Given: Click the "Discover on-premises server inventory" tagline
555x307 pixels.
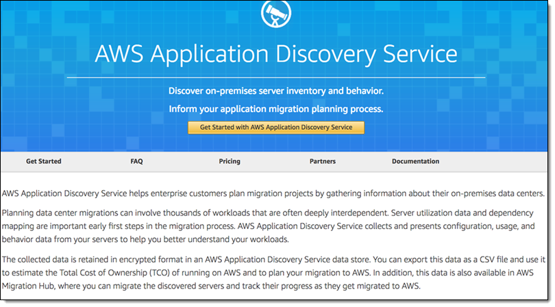Looking at the screenshot, I should click(275, 91).
